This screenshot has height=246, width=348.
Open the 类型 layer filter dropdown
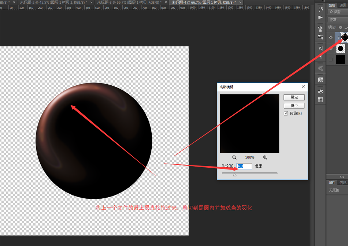click(x=338, y=12)
